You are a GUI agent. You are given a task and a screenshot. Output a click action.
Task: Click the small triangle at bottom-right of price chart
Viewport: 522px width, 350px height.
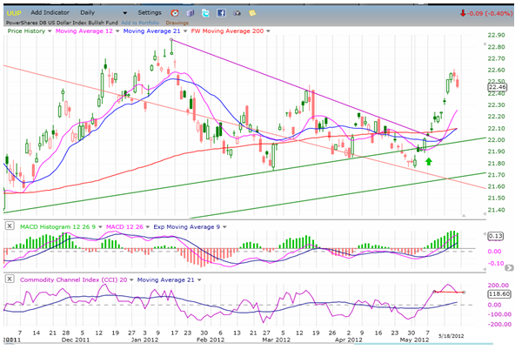(x=464, y=215)
